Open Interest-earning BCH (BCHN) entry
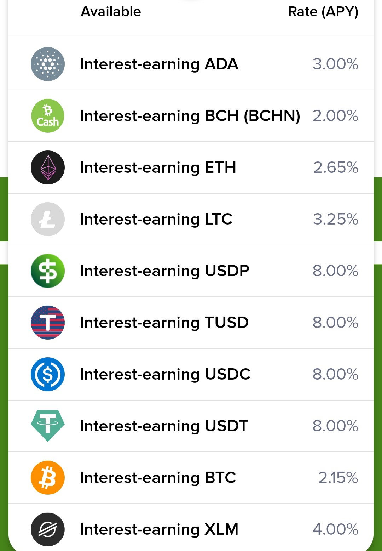This screenshot has width=382, height=551. (x=190, y=116)
